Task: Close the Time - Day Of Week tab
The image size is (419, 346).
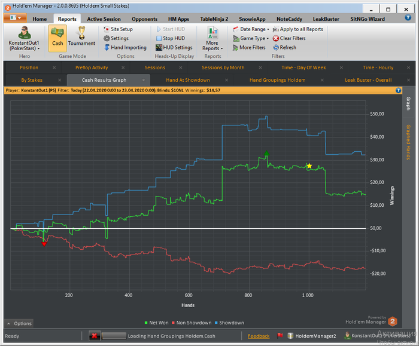Action: click(341, 68)
